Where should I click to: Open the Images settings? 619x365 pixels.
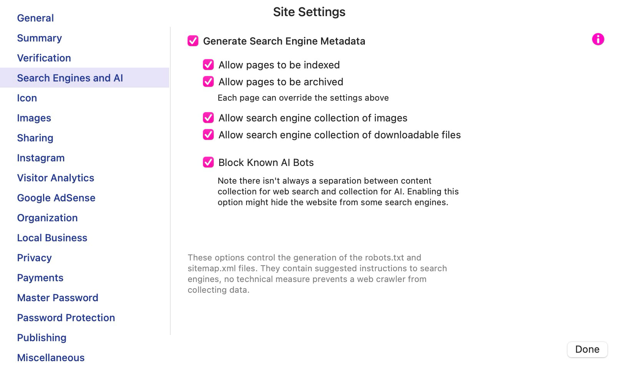click(34, 118)
